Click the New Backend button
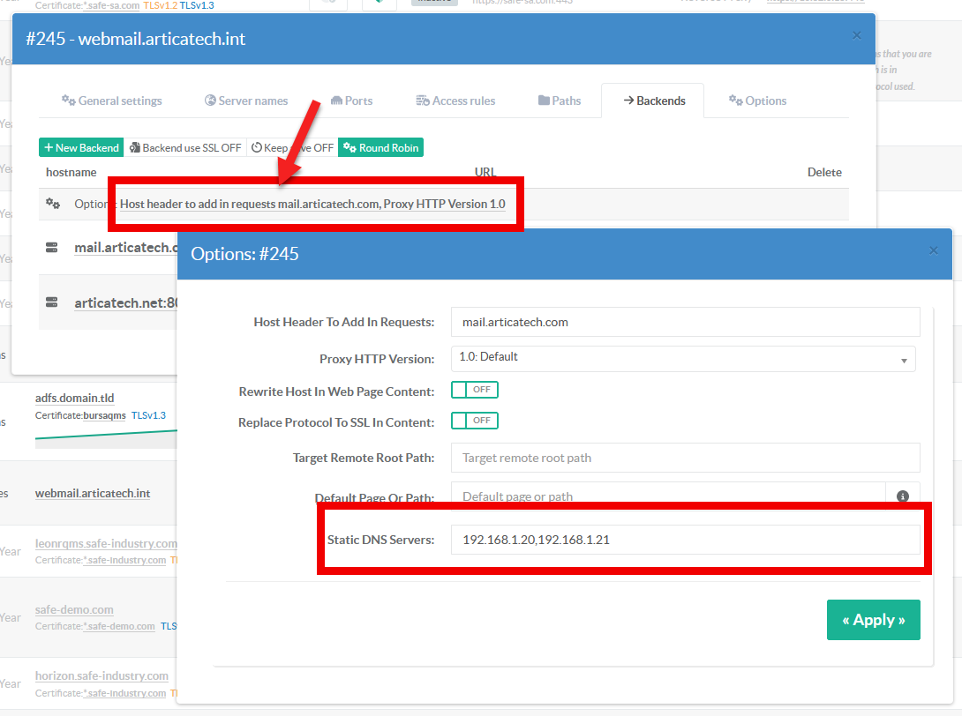This screenshot has width=962, height=716. pos(80,148)
